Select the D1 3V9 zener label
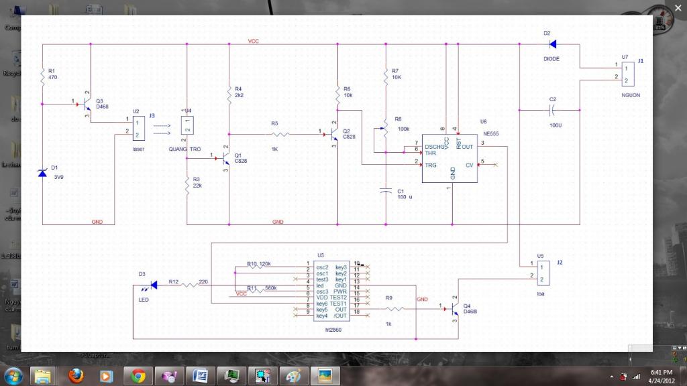 pyautogui.click(x=58, y=172)
